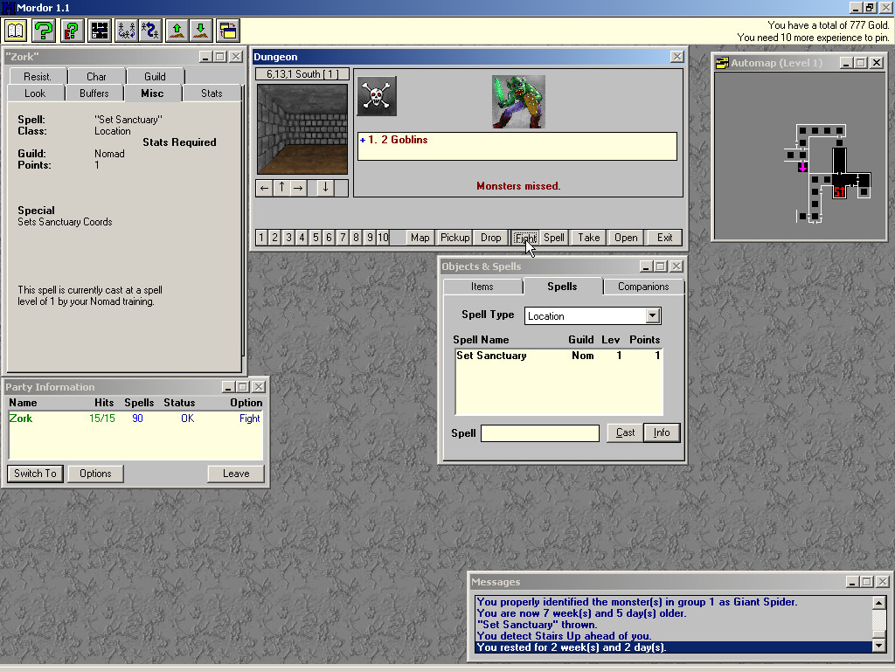This screenshot has width=895, height=671.
Task: Click the location label 6,13,1 South
Action: click(302, 74)
